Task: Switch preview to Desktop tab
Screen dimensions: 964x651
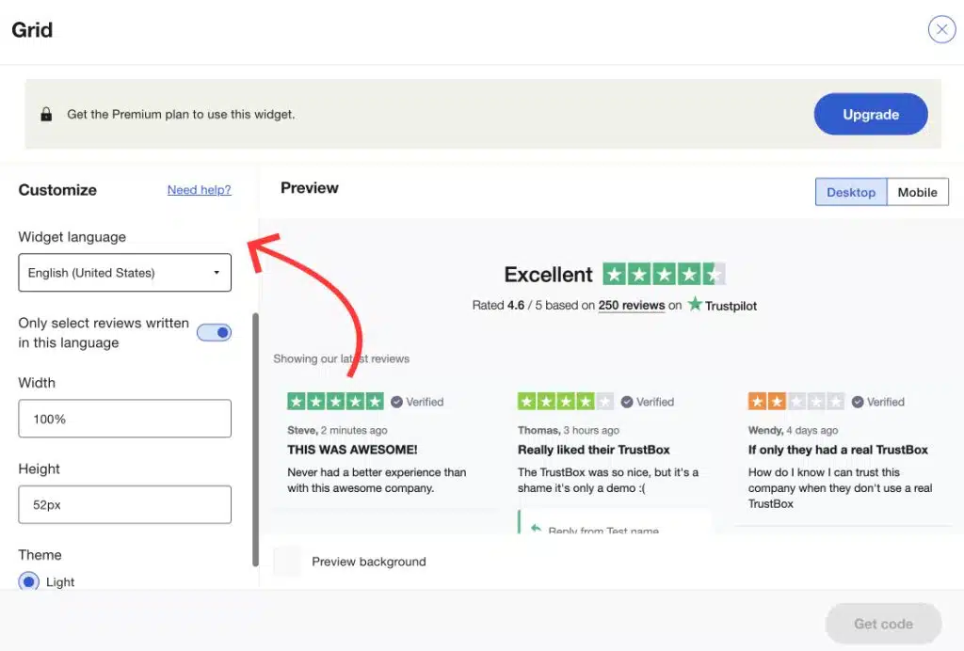Action: coord(850,192)
